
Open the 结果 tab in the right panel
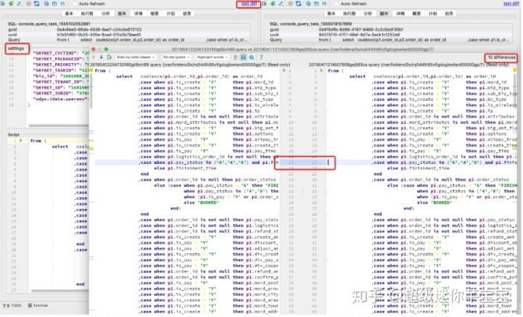pyautogui.click(x=449, y=14)
